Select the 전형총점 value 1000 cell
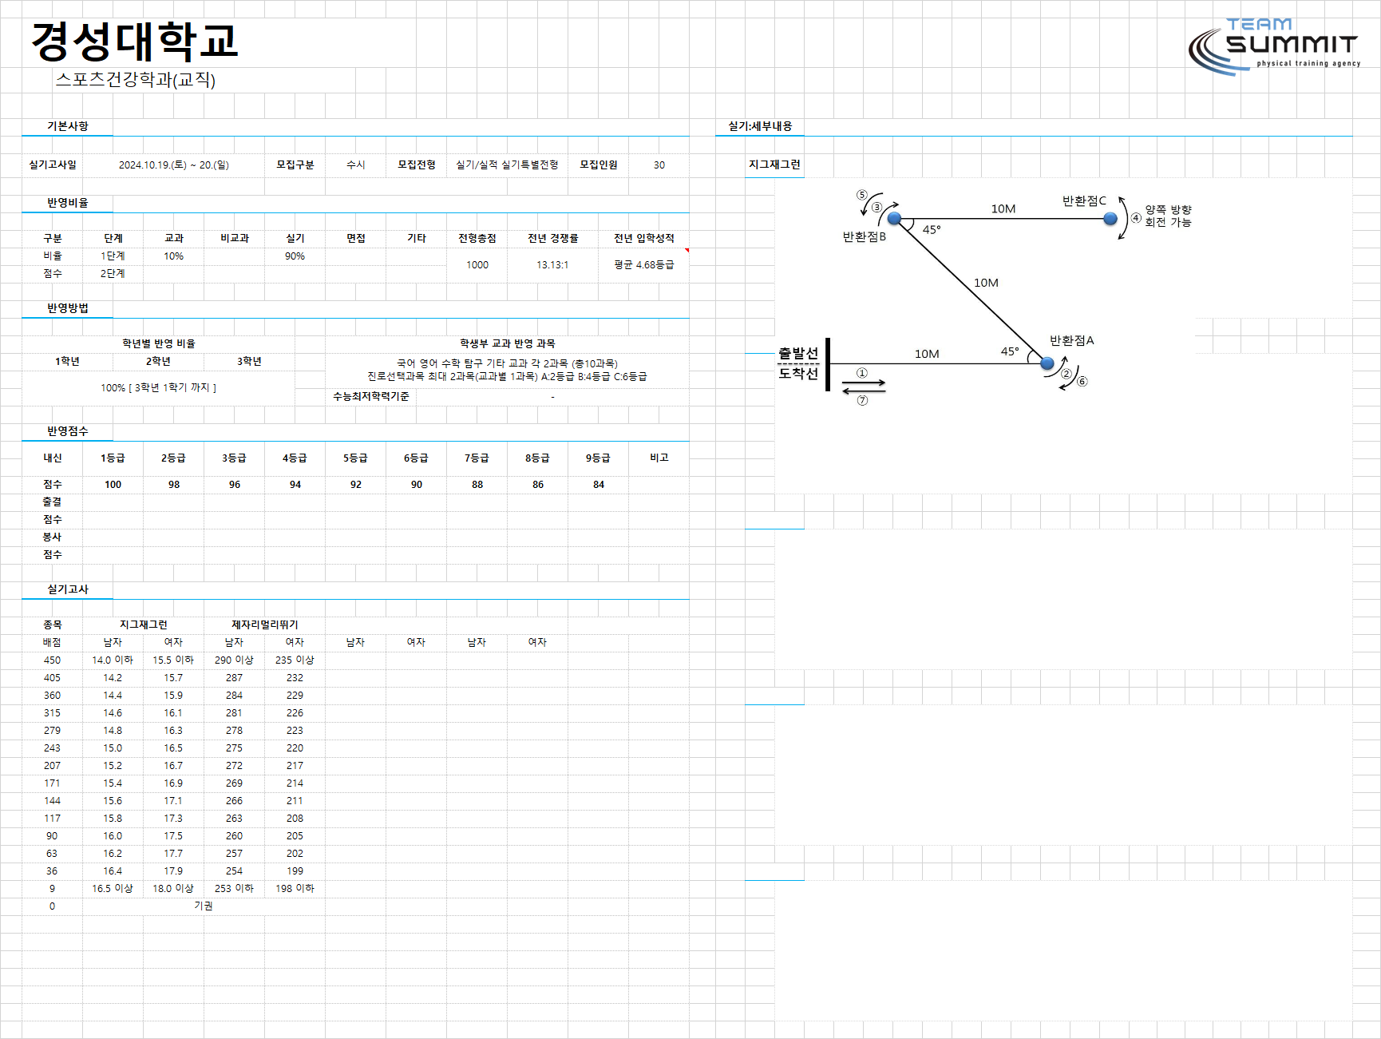Viewport: 1381px width, 1039px height. click(477, 265)
